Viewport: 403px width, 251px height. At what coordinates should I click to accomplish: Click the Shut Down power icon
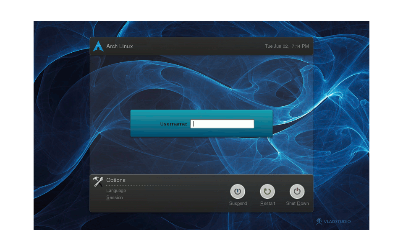[297, 191]
